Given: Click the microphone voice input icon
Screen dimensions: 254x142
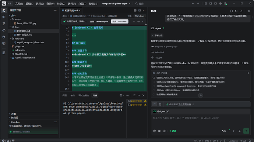Looking at the screenshot, I should pyautogui.click(x=239, y=131).
